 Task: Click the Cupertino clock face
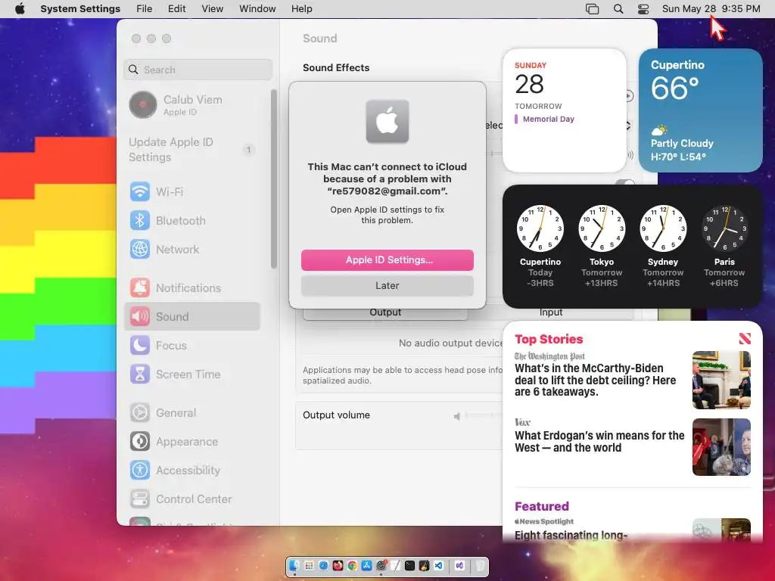540,228
